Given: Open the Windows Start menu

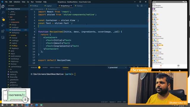Looking at the screenshot, I should click(x=2, y=105).
